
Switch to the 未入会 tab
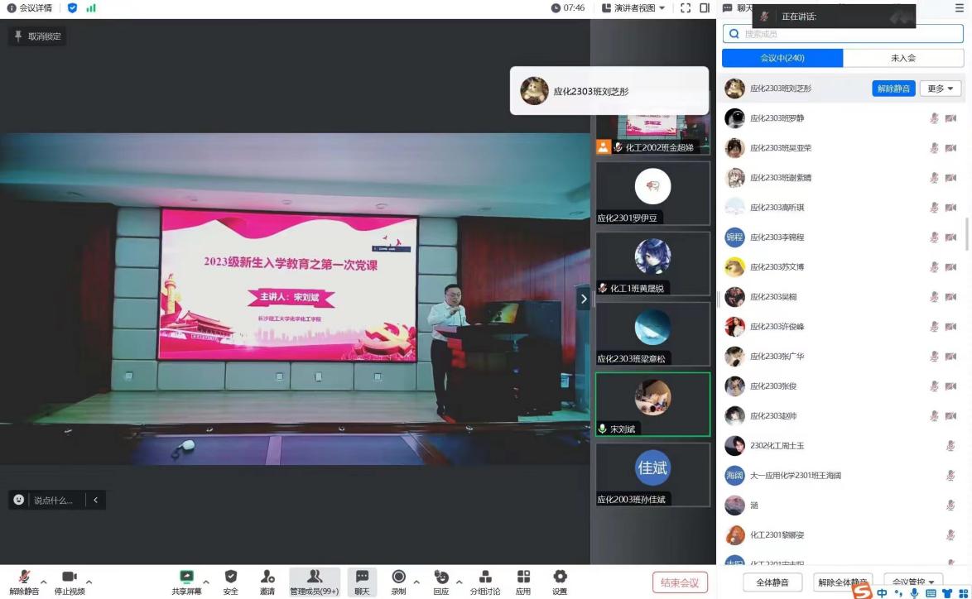pyautogui.click(x=903, y=58)
